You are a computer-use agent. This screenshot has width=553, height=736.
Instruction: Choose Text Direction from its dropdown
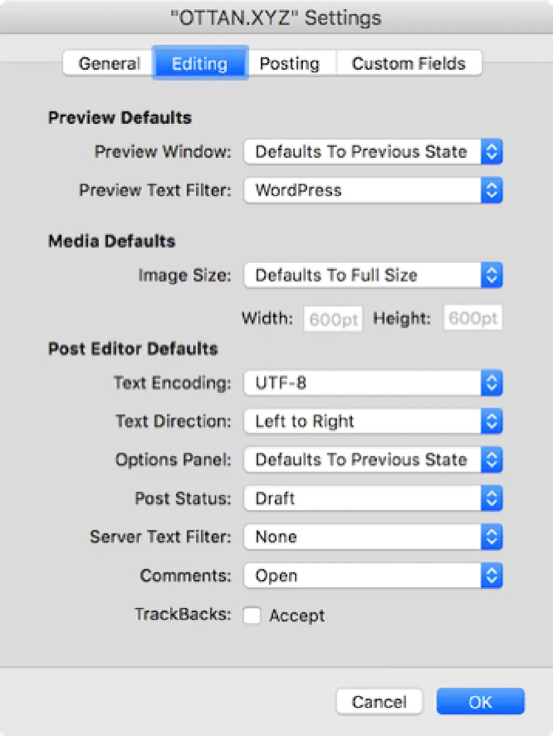tap(373, 421)
